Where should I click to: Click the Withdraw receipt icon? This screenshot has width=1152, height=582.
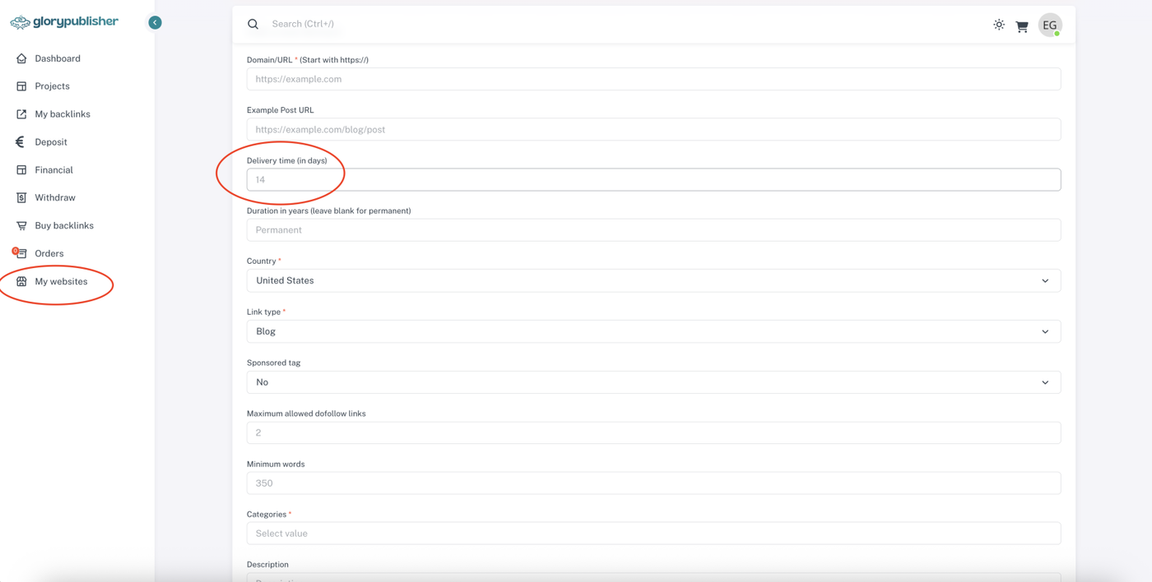pos(21,198)
